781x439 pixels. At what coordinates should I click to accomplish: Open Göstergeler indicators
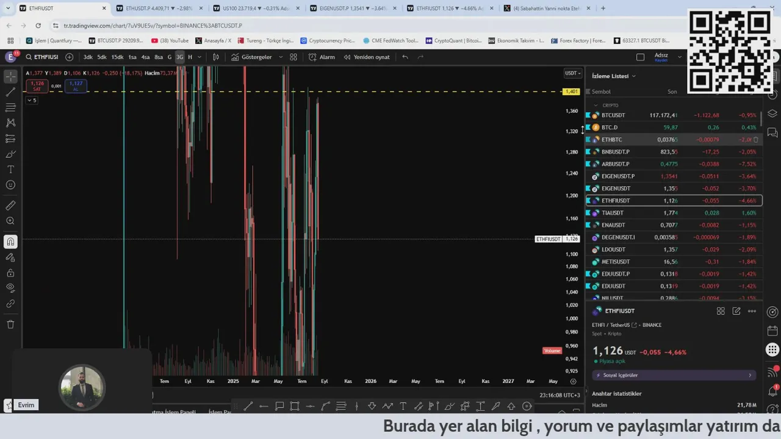point(251,57)
